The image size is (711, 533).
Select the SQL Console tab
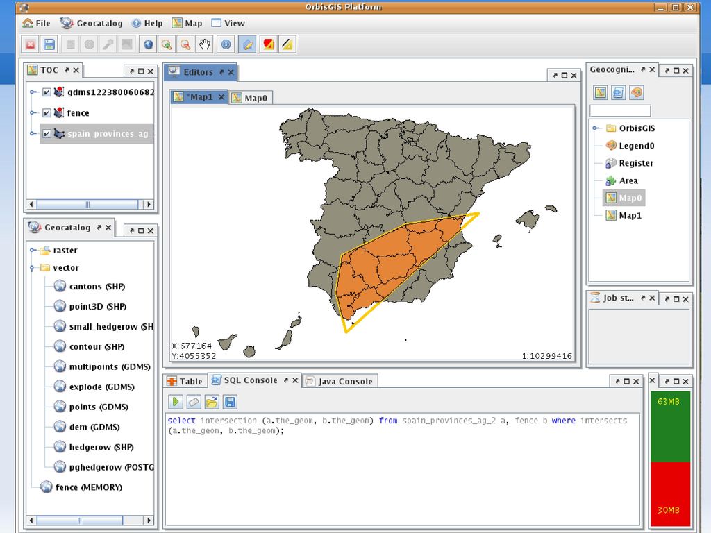click(250, 380)
